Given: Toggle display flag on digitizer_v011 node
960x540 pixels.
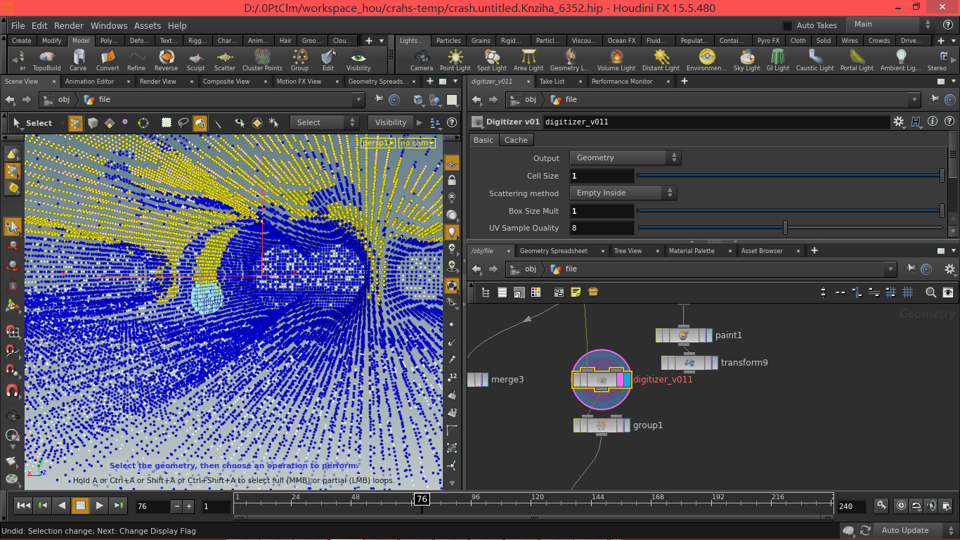Looking at the screenshot, I should 627,380.
